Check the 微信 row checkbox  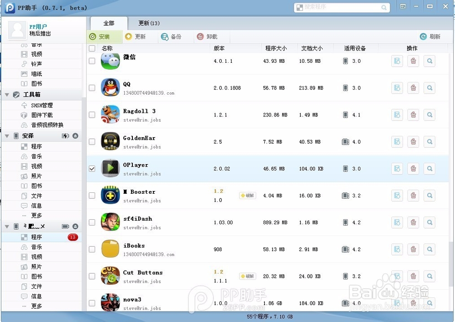tap(92, 61)
